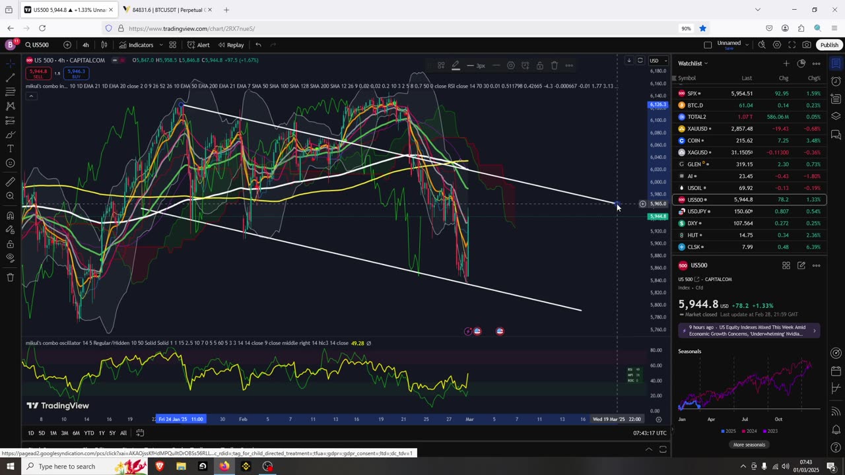Toggle magnet mode in left toolbar
This screenshot has width=845, height=475.
(11, 215)
